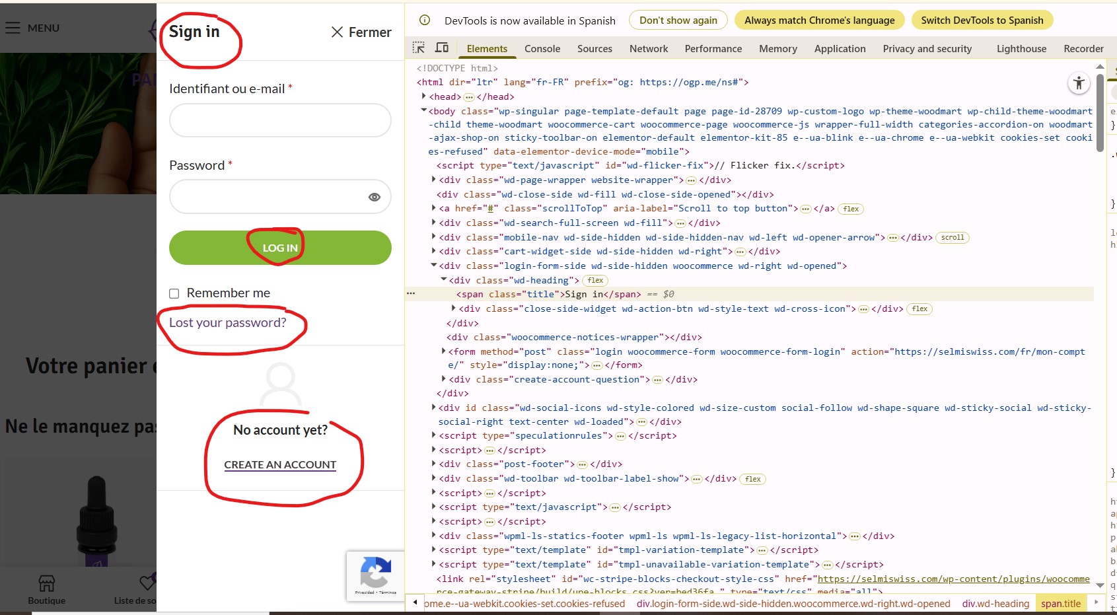Click the flex badge on wd-toolbar div
Viewport: 1117px width, 615px height.
(753, 479)
